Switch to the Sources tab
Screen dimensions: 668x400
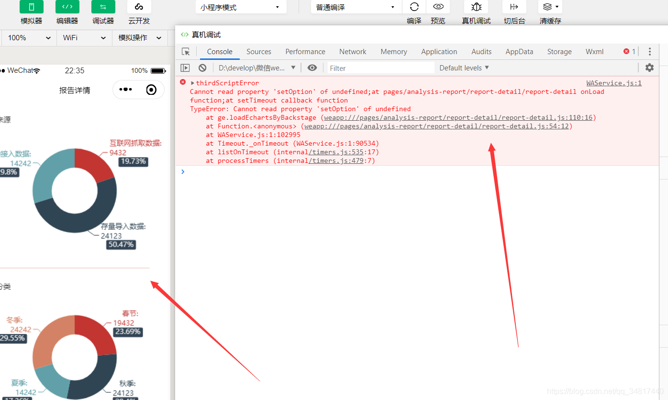[x=259, y=52]
